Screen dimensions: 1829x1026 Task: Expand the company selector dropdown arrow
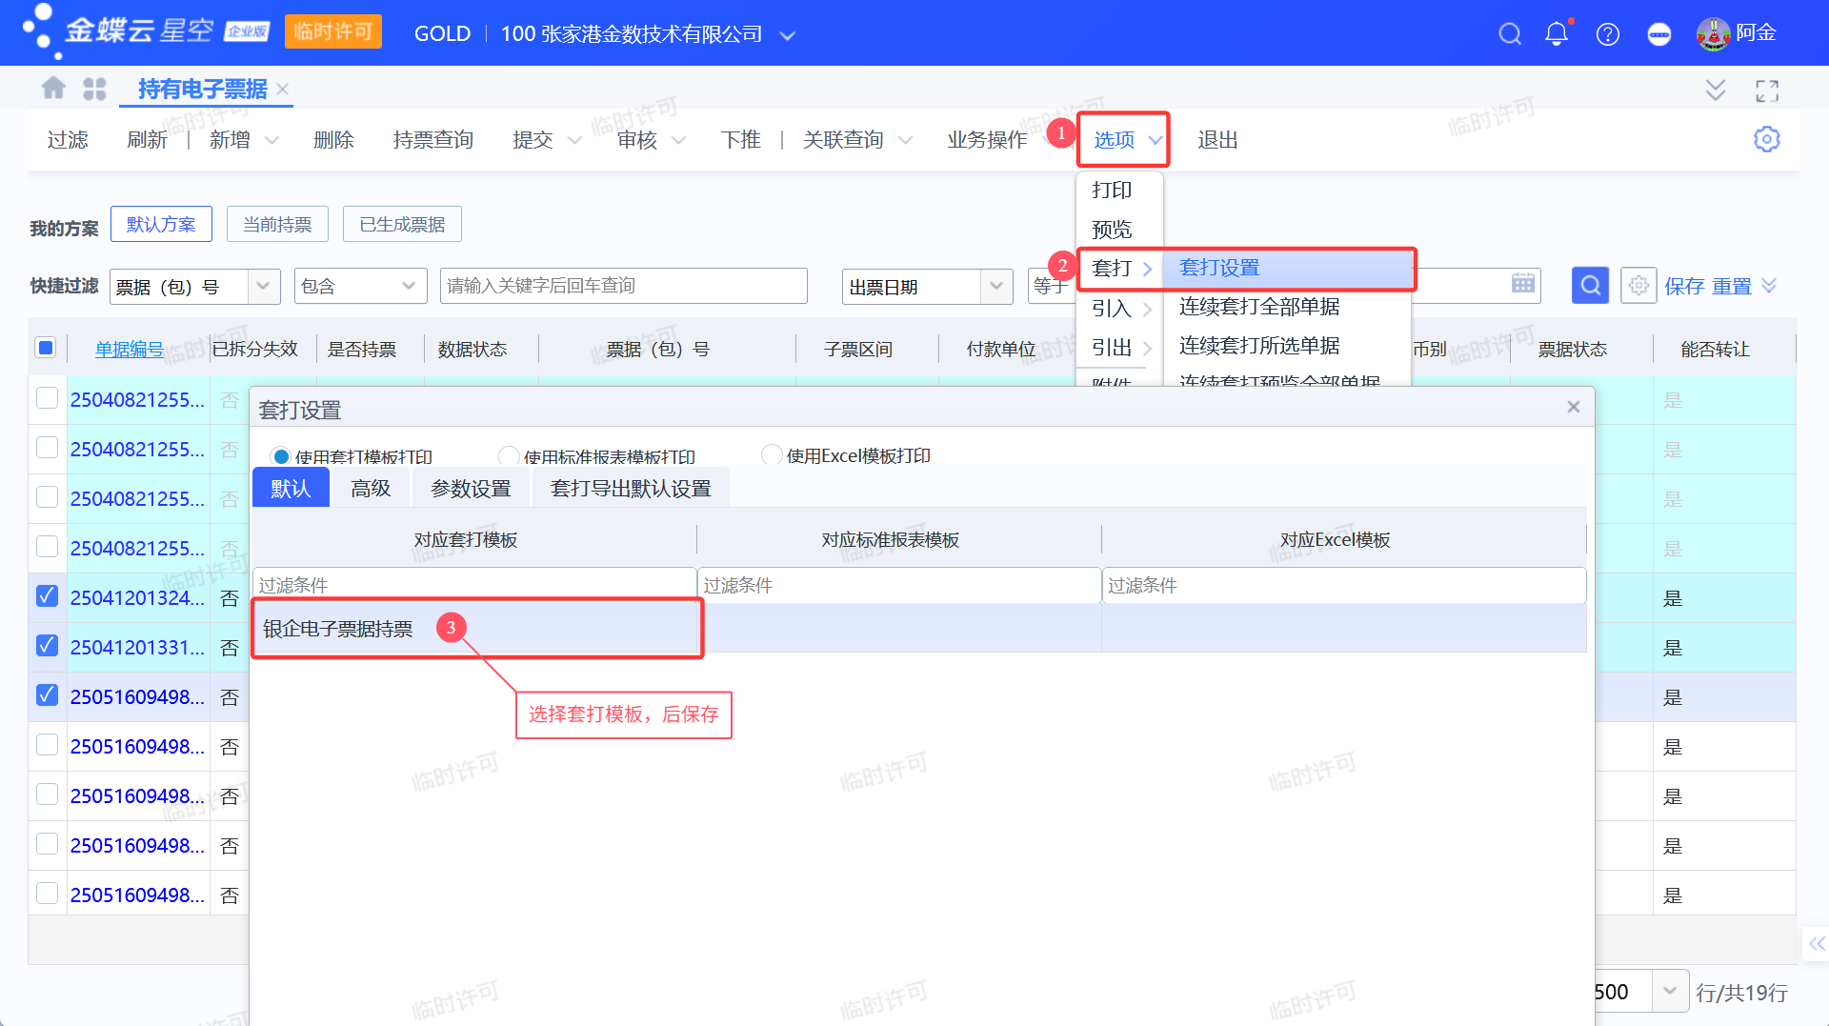[787, 35]
